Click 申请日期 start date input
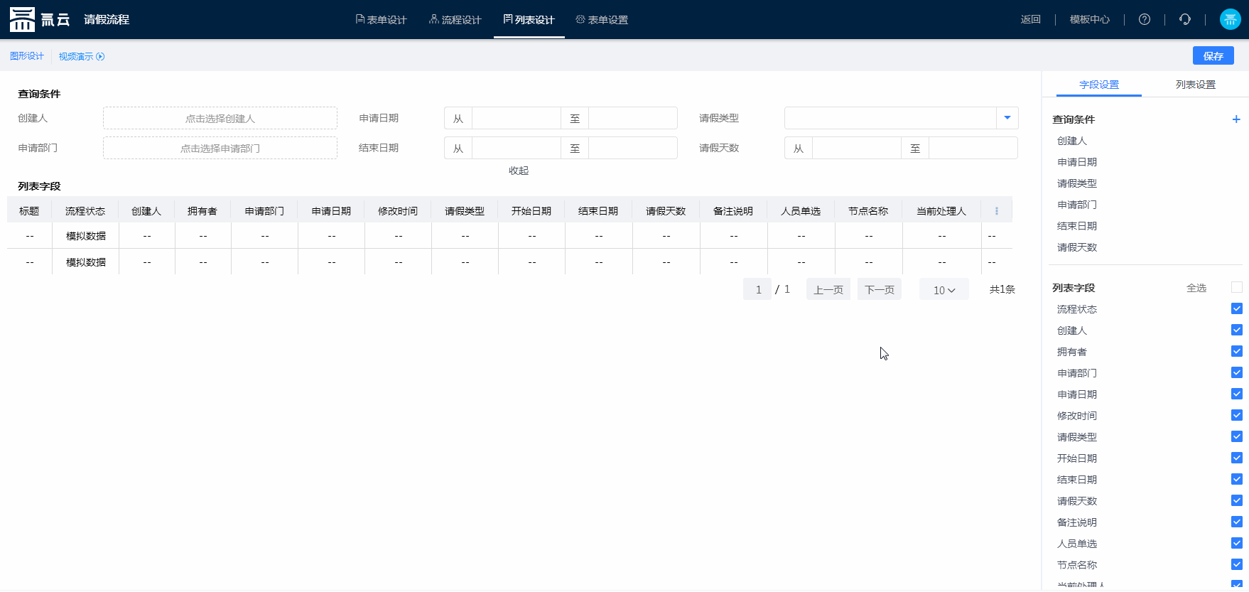 click(x=517, y=118)
